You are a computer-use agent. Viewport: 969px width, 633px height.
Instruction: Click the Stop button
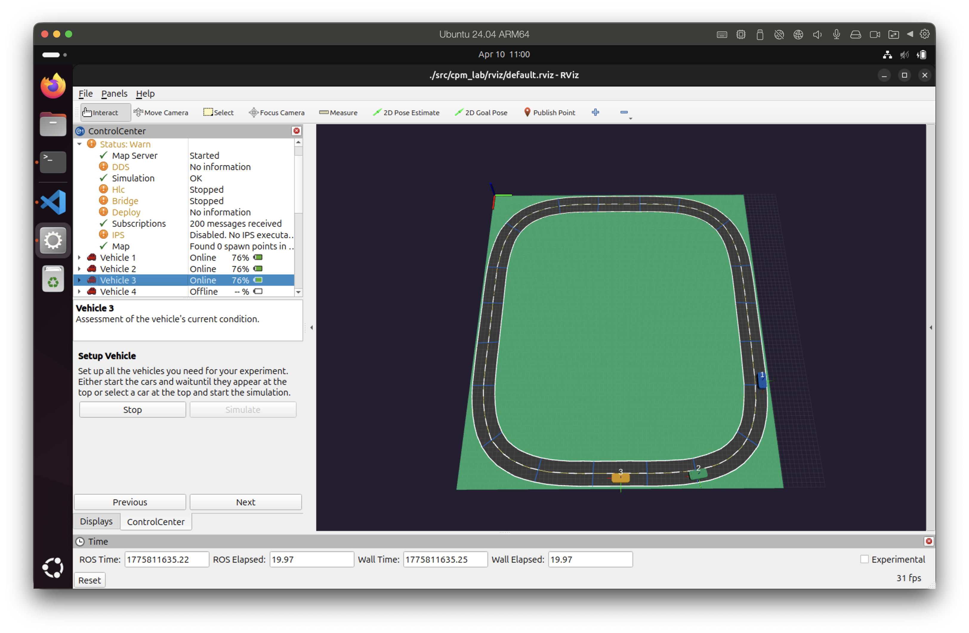132,410
